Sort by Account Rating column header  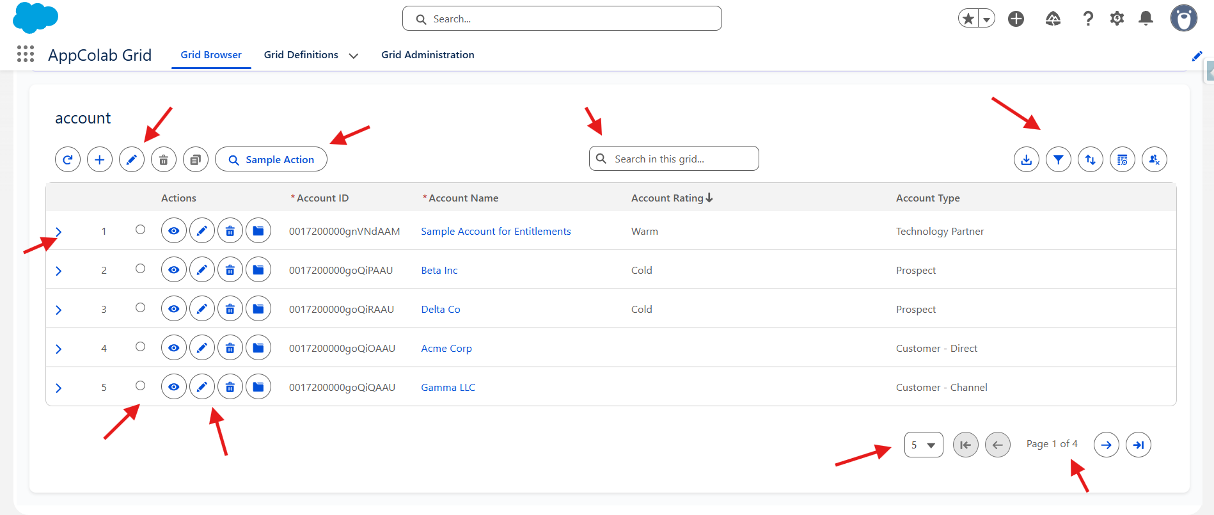click(672, 198)
